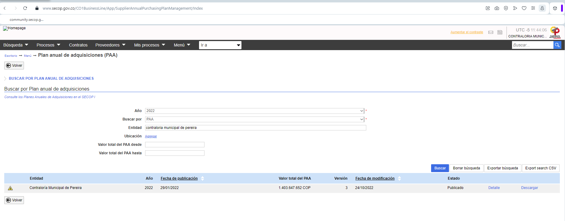Open the Procesos menu

[48, 45]
